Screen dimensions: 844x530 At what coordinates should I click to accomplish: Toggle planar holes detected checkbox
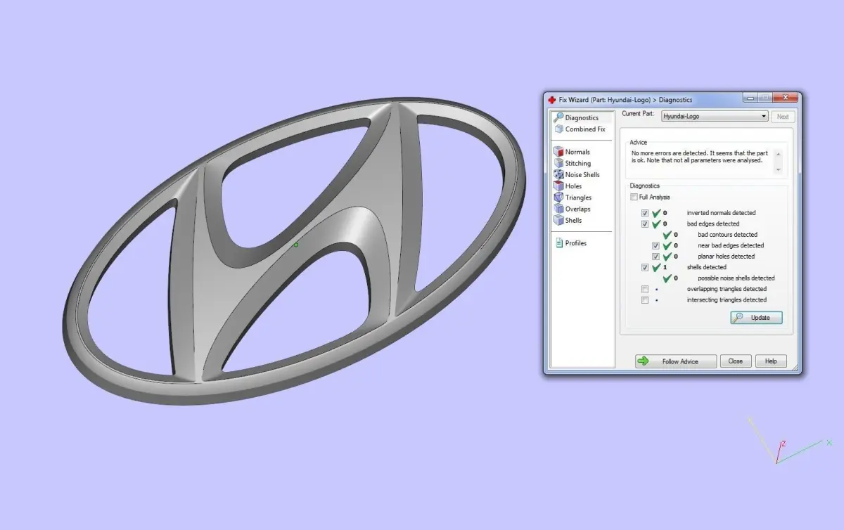(656, 257)
